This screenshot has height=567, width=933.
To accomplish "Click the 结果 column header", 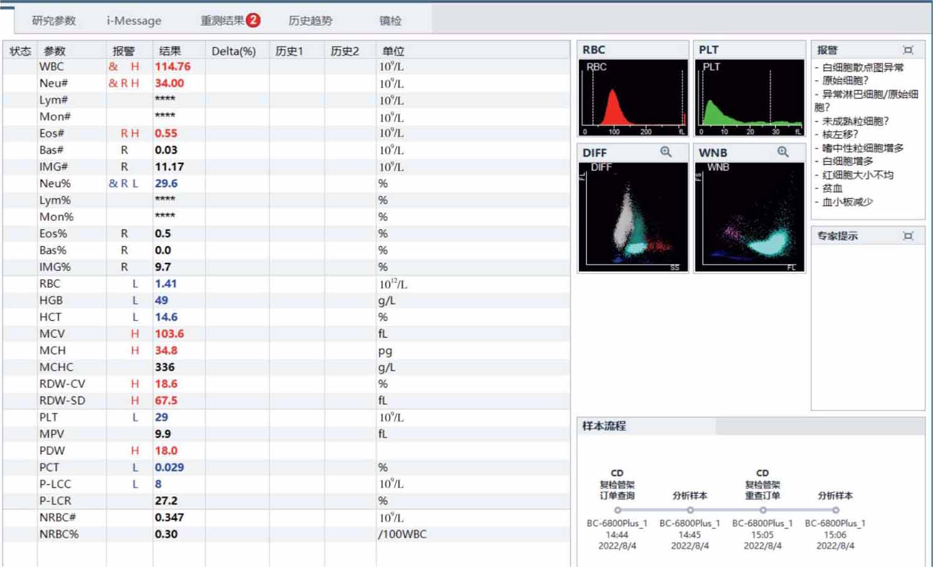I will pos(170,51).
